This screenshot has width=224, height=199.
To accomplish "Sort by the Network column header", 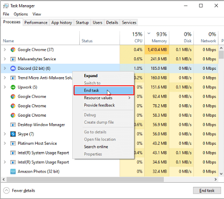I will coord(206,38).
